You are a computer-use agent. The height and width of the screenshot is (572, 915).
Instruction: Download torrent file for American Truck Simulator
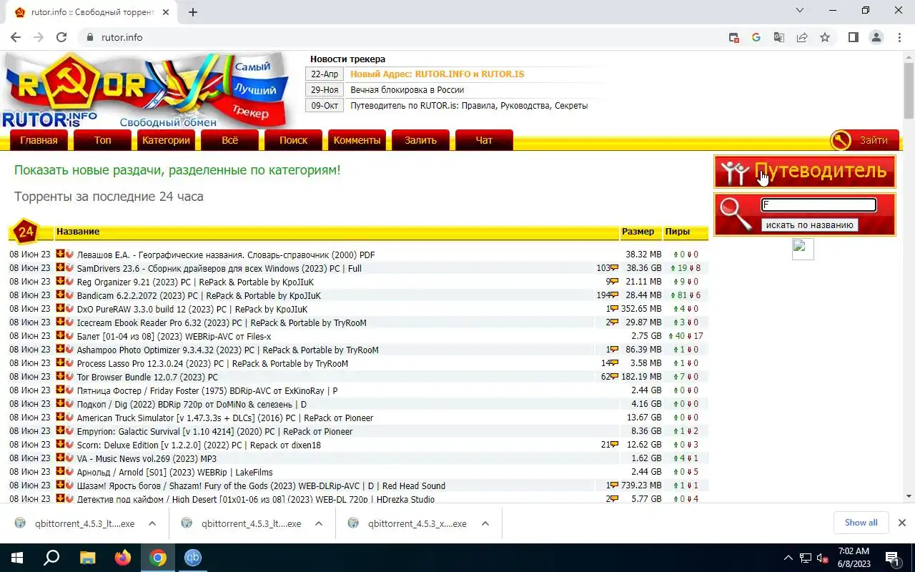pos(61,418)
